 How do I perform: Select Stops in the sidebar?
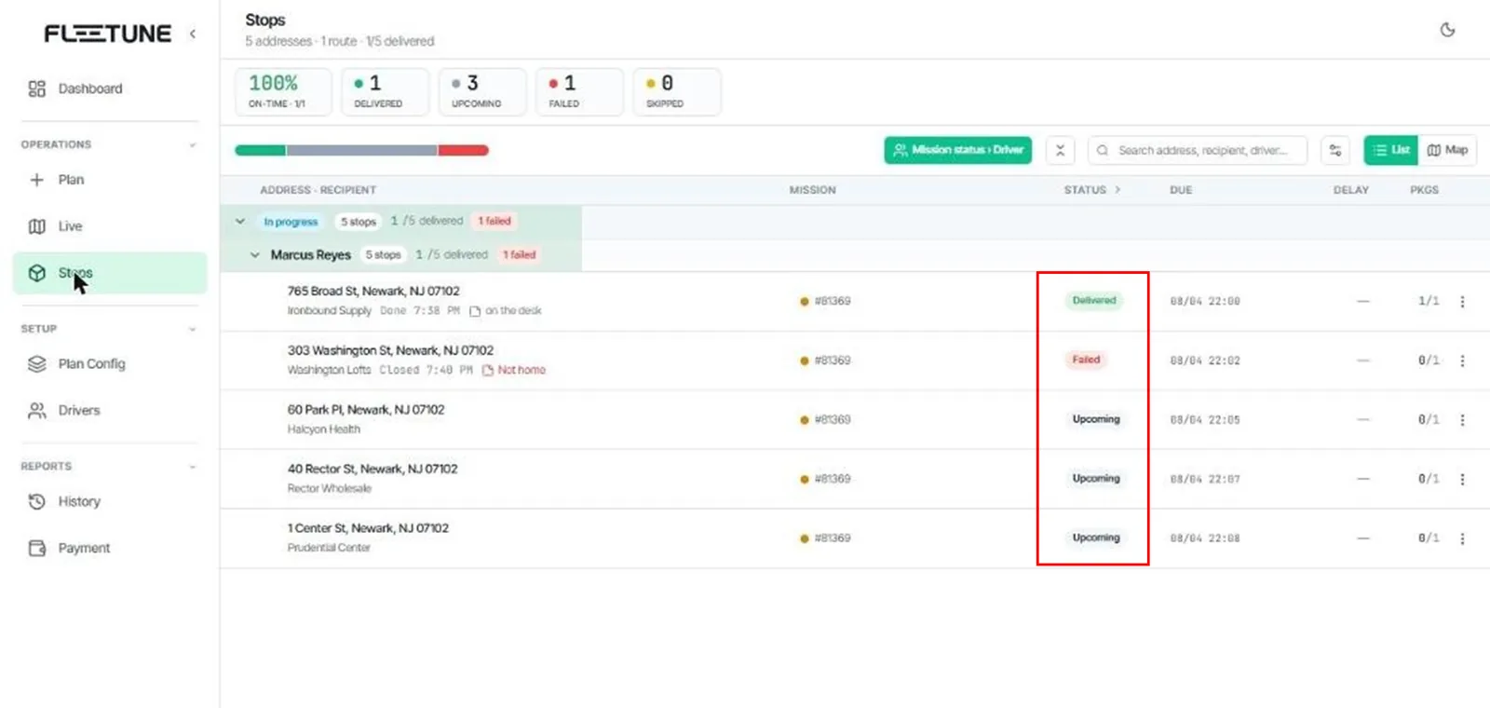click(x=110, y=273)
